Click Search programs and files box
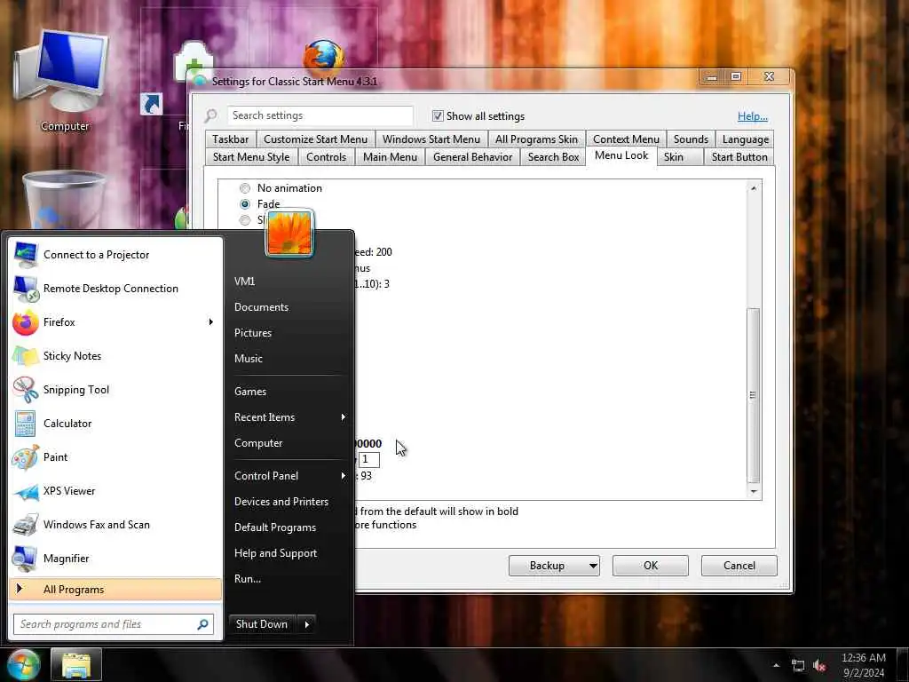 [x=114, y=624]
